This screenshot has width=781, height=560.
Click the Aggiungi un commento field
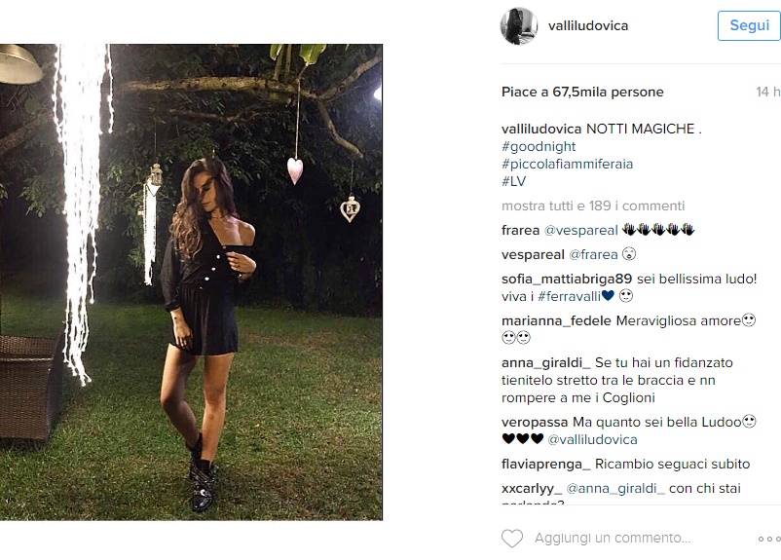[x=613, y=538]
